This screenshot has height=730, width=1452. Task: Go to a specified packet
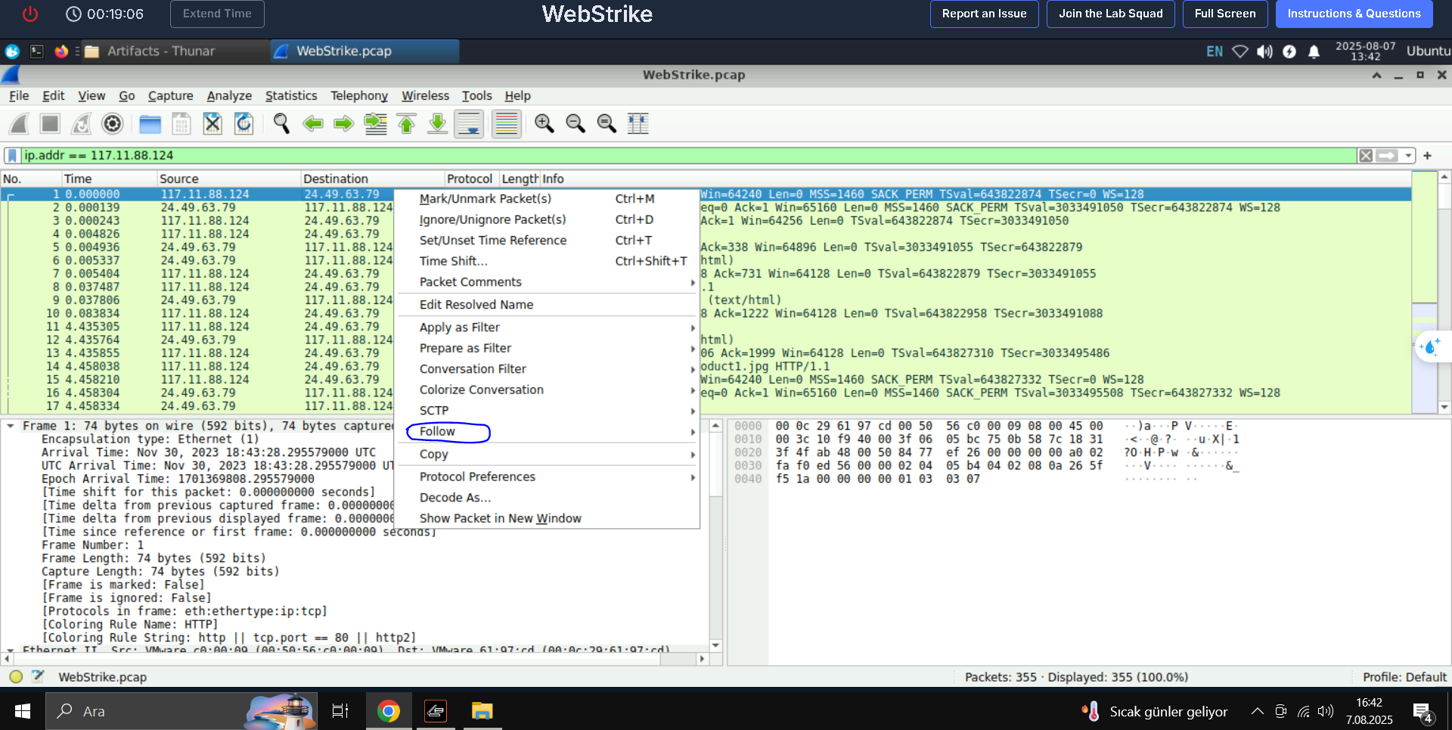(375, 123)
